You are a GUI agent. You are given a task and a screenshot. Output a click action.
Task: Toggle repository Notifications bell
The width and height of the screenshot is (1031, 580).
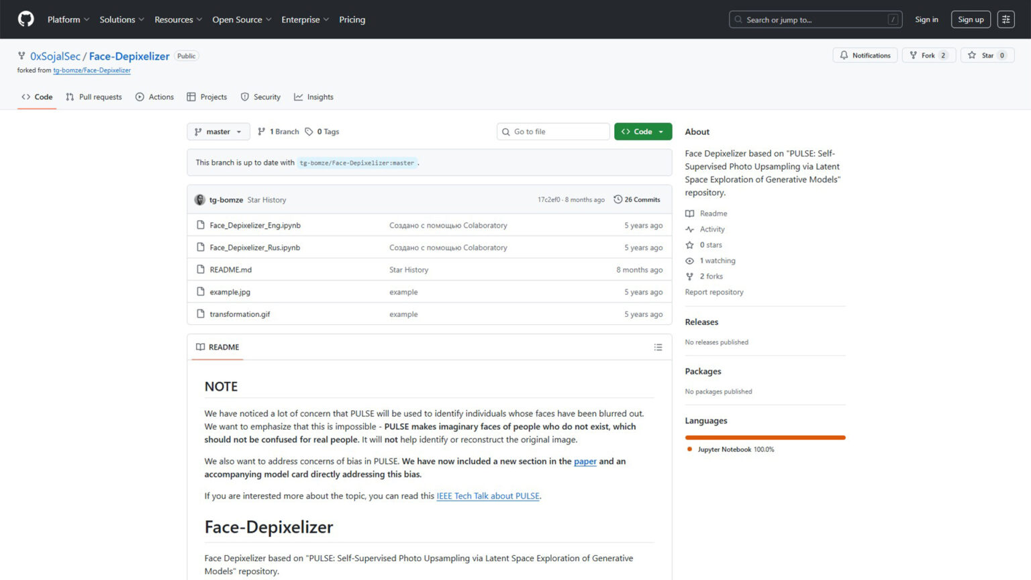(865, 56)
